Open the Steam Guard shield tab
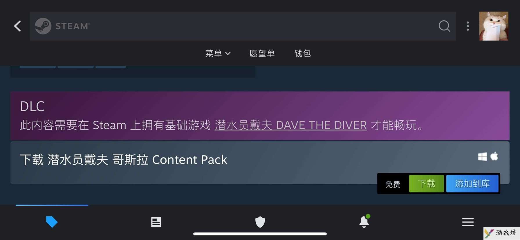This screenshot has width=520, height=240. 260,222
